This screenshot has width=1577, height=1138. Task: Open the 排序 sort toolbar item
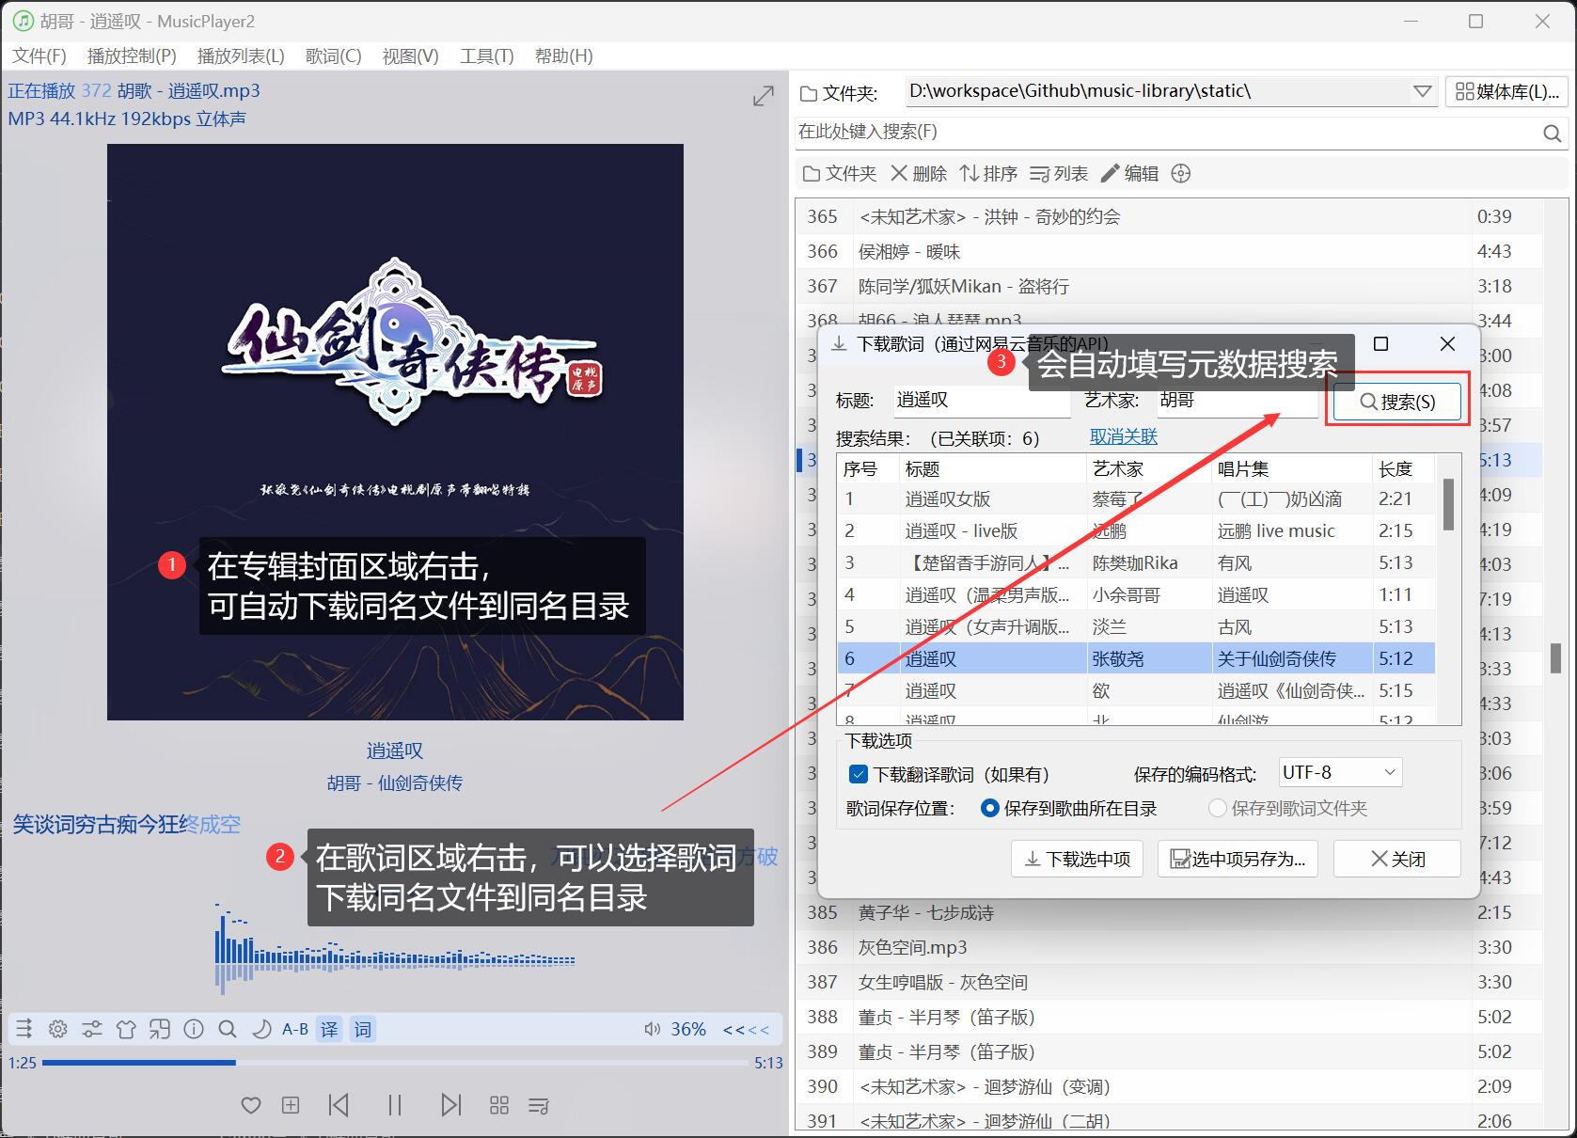[x=988, y=173]
